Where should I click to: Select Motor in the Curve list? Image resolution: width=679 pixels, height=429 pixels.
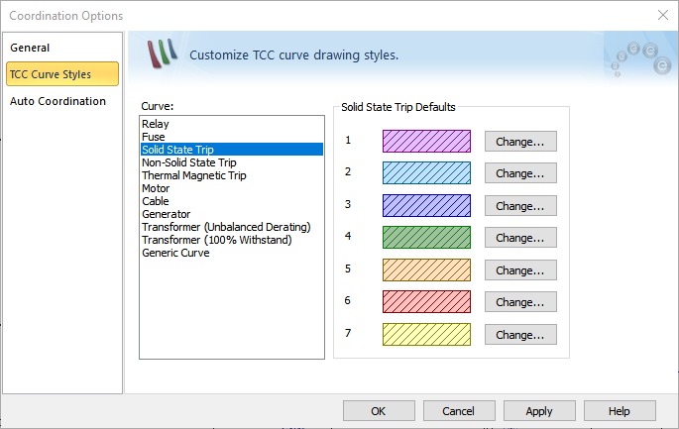[x=156, y=188]
